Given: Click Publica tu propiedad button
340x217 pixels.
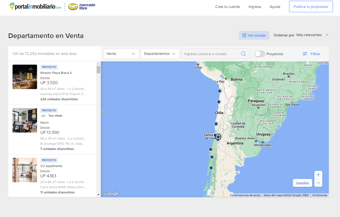Looking at the screenshot, I should [x=311, y=7].
